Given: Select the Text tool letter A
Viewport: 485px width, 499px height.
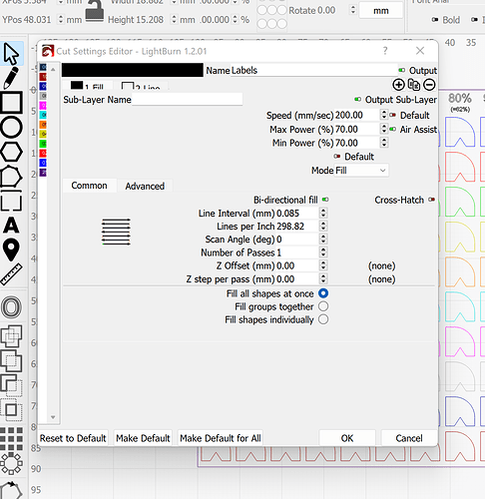Looking at the screenshot, I should (11, 226).
